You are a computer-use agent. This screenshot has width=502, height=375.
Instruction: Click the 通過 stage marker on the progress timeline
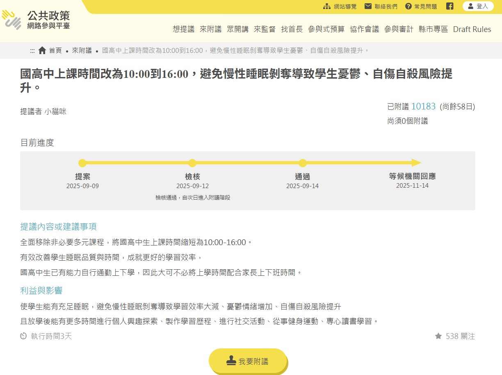(x=303, y=163)
